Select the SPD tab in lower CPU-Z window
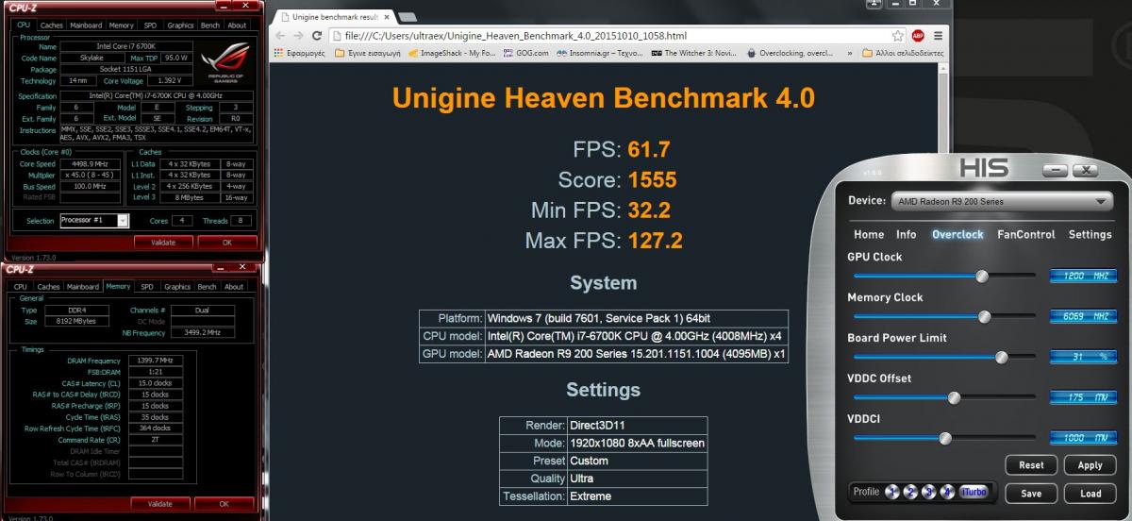1132x521 pixels. (x=147, y=287)
